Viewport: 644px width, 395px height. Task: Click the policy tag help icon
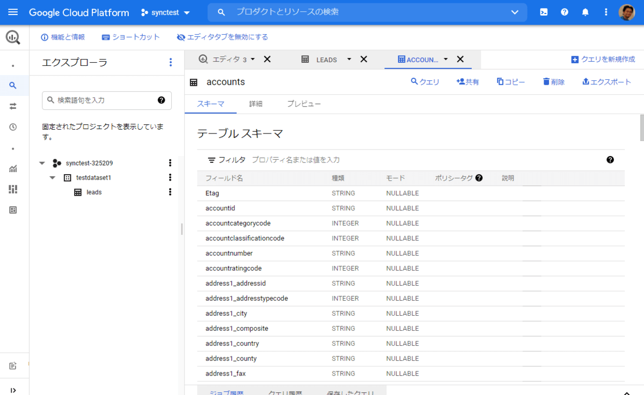(479, 178)
